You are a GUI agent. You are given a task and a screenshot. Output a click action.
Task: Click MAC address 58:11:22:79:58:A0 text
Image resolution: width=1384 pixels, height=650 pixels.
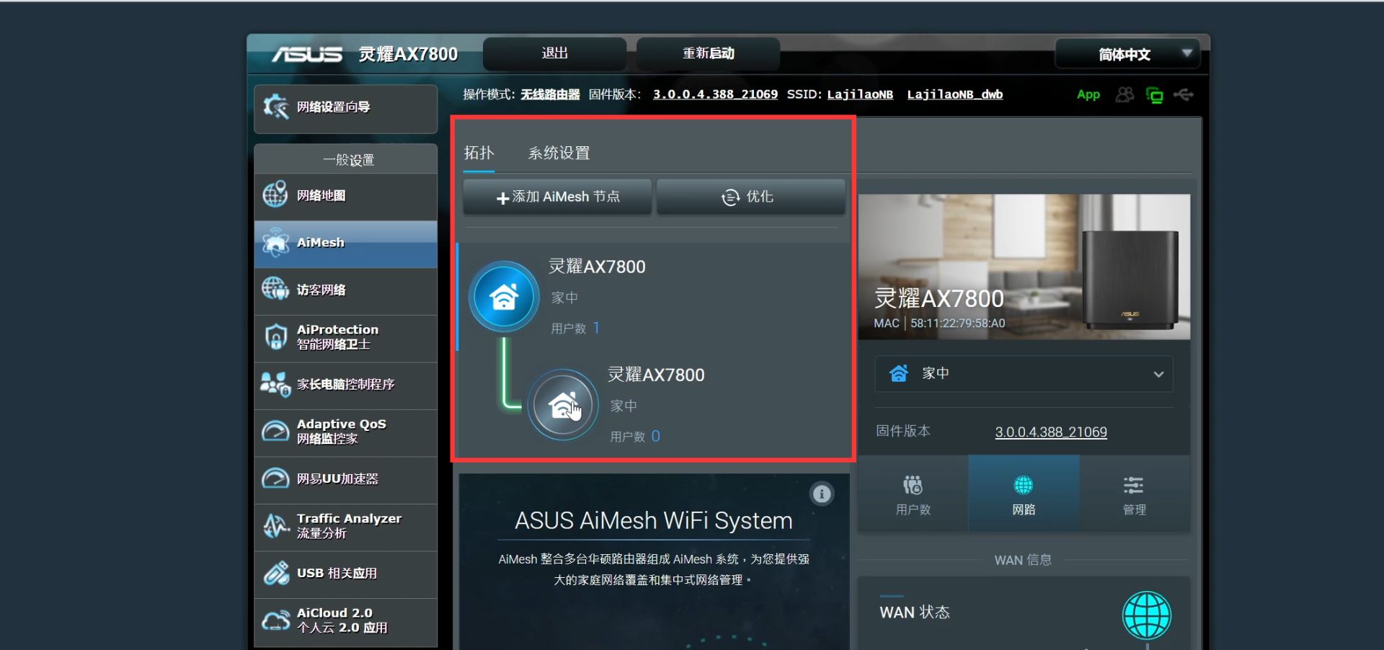[x=957, y=324]
